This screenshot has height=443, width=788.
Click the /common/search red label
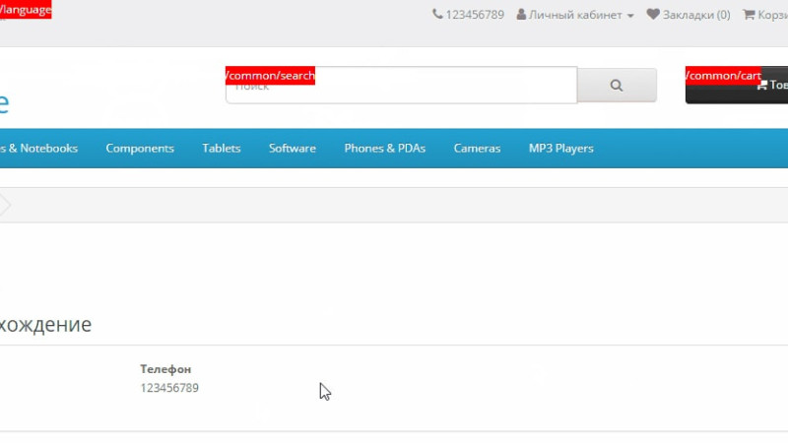pyautogui.click(x=270, y=76)
